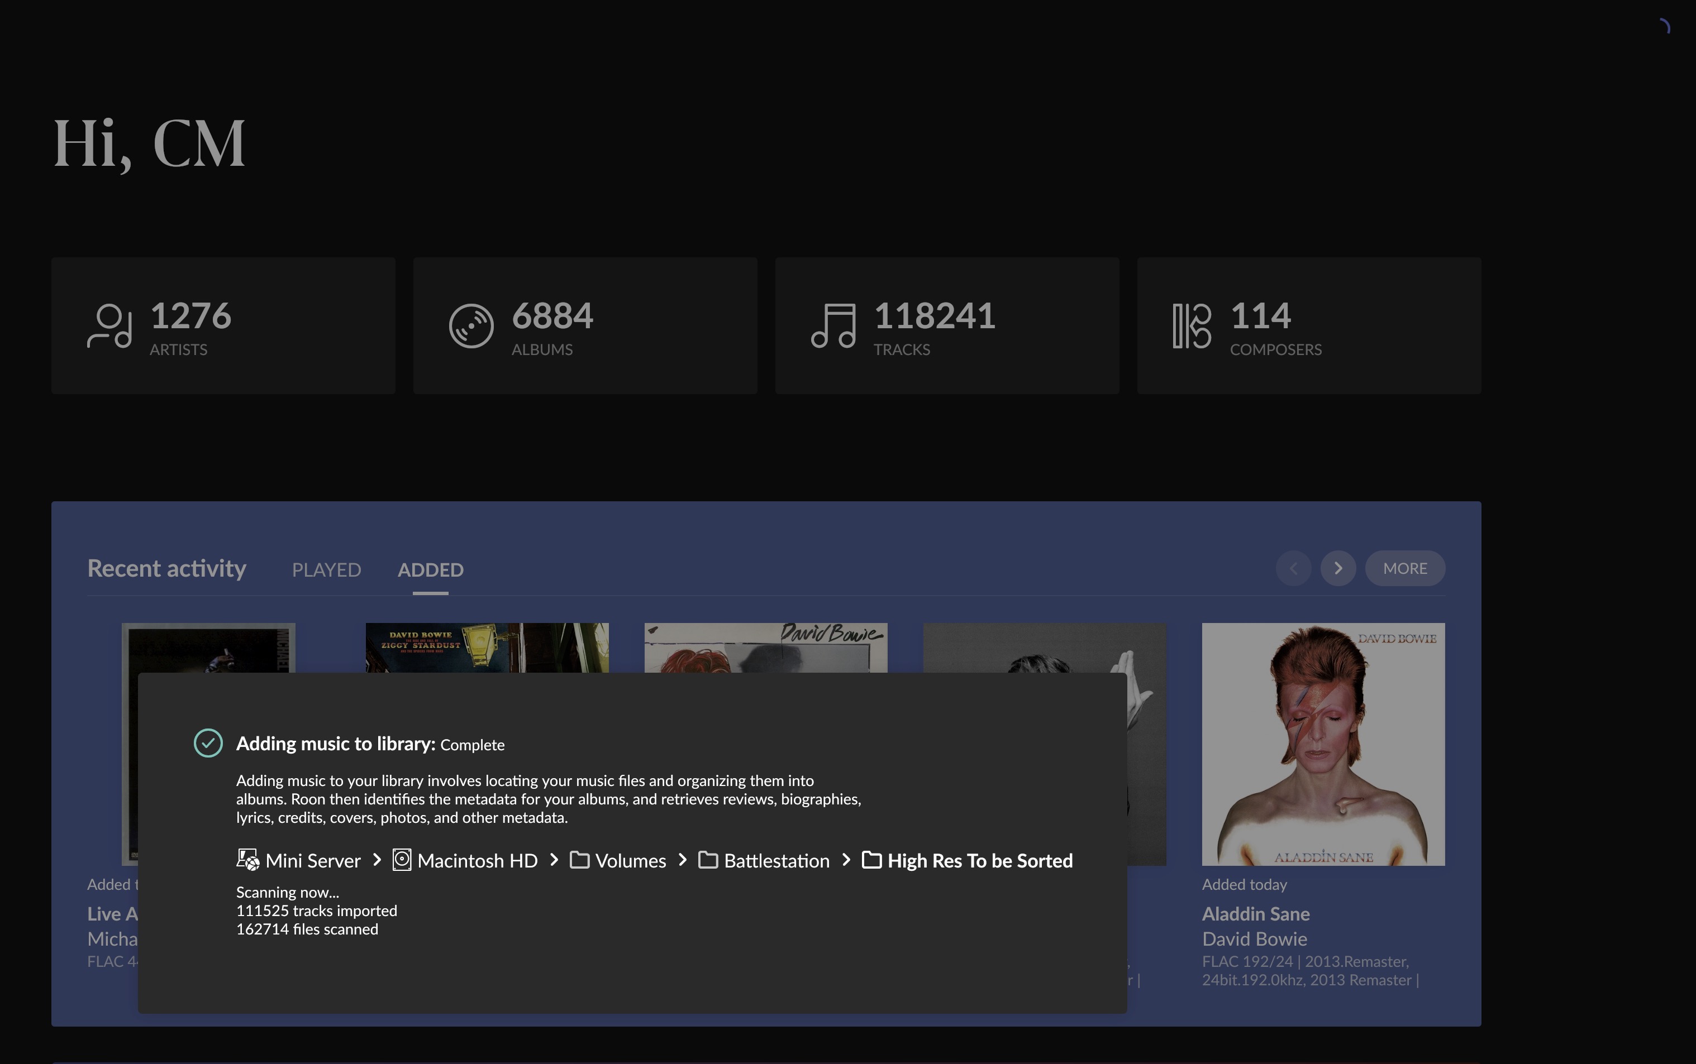Click the green checkmark complete icon
Image resolution: width=1696 pixels, height=1064 pixels.
point(208,743)
